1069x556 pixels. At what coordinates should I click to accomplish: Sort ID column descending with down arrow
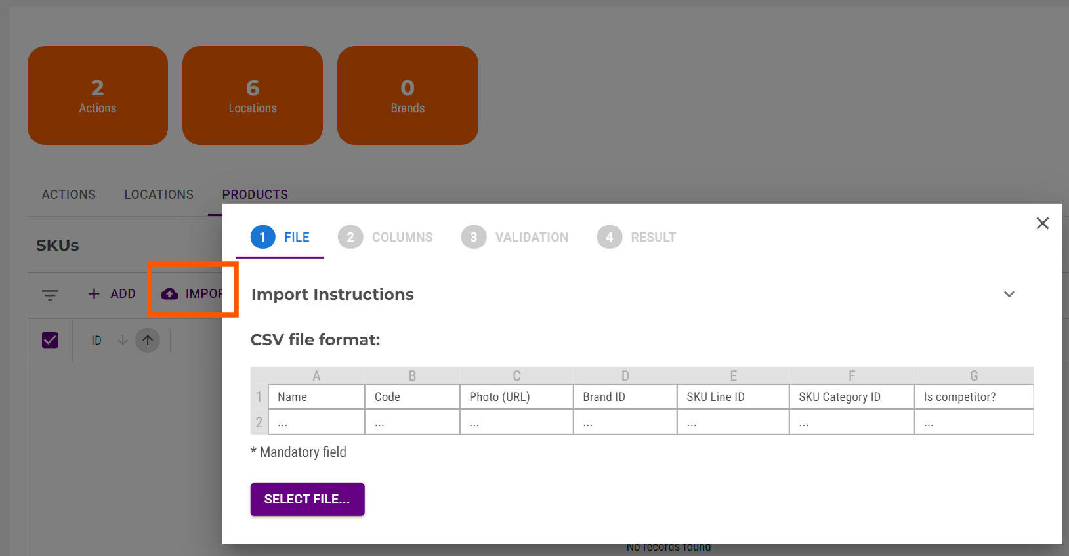pos(122,340)
